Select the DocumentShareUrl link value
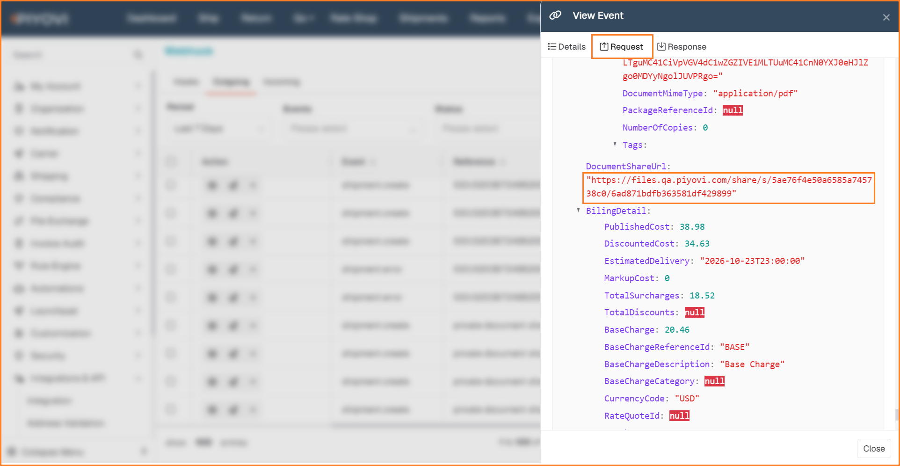 pos(729,187)
